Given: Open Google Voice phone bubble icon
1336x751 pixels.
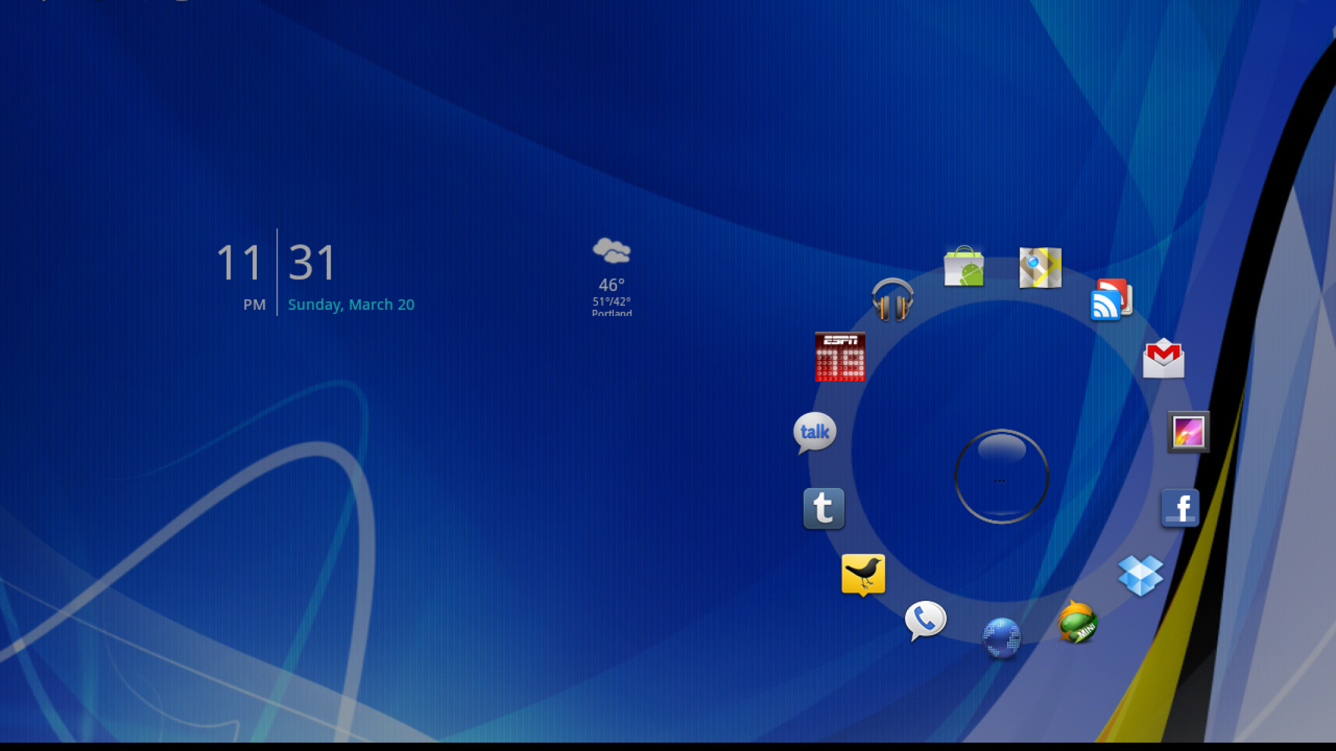Looking at the screenshot, I should 925,620.
